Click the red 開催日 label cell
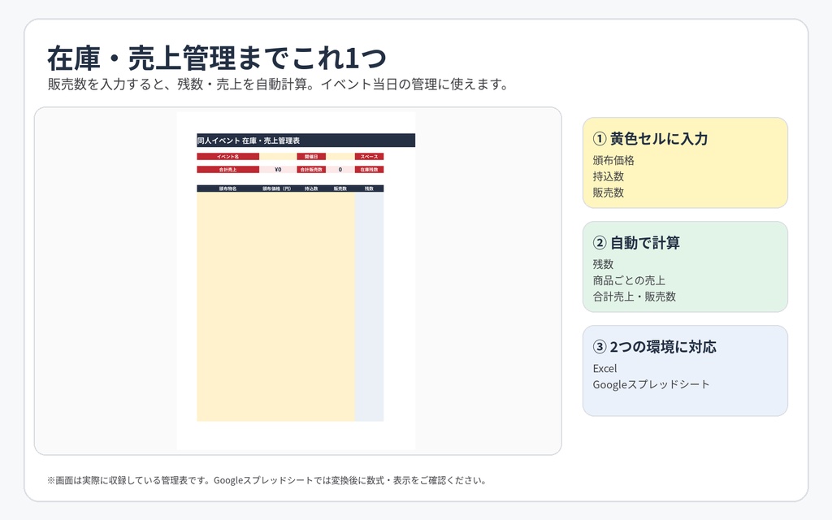 311,157
